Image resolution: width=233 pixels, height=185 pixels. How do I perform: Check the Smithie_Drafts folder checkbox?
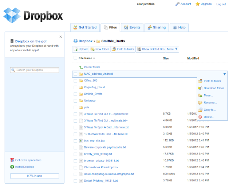click(x=75, y=94)
